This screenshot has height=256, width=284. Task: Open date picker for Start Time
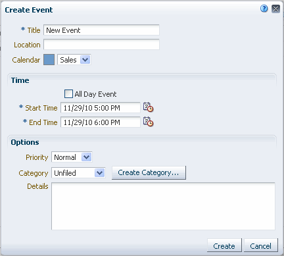click(x=148, y=107)
